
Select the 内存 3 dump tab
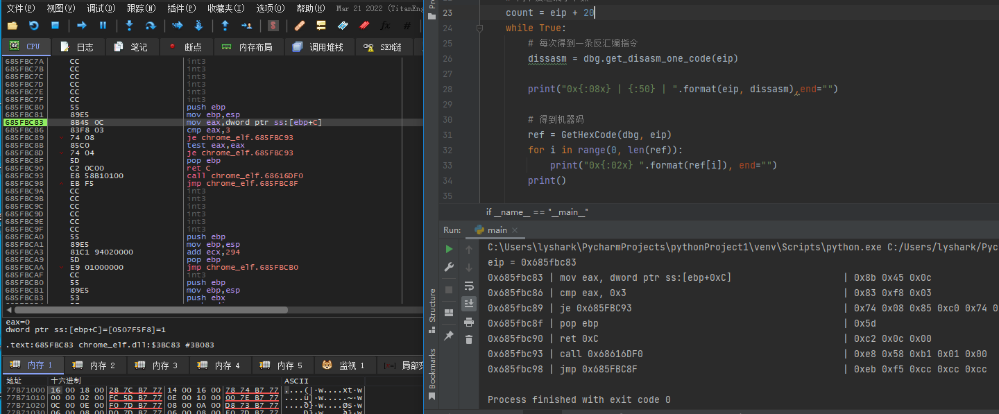[x=158, y=365]
